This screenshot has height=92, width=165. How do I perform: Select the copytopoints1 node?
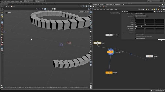(111, 52)
